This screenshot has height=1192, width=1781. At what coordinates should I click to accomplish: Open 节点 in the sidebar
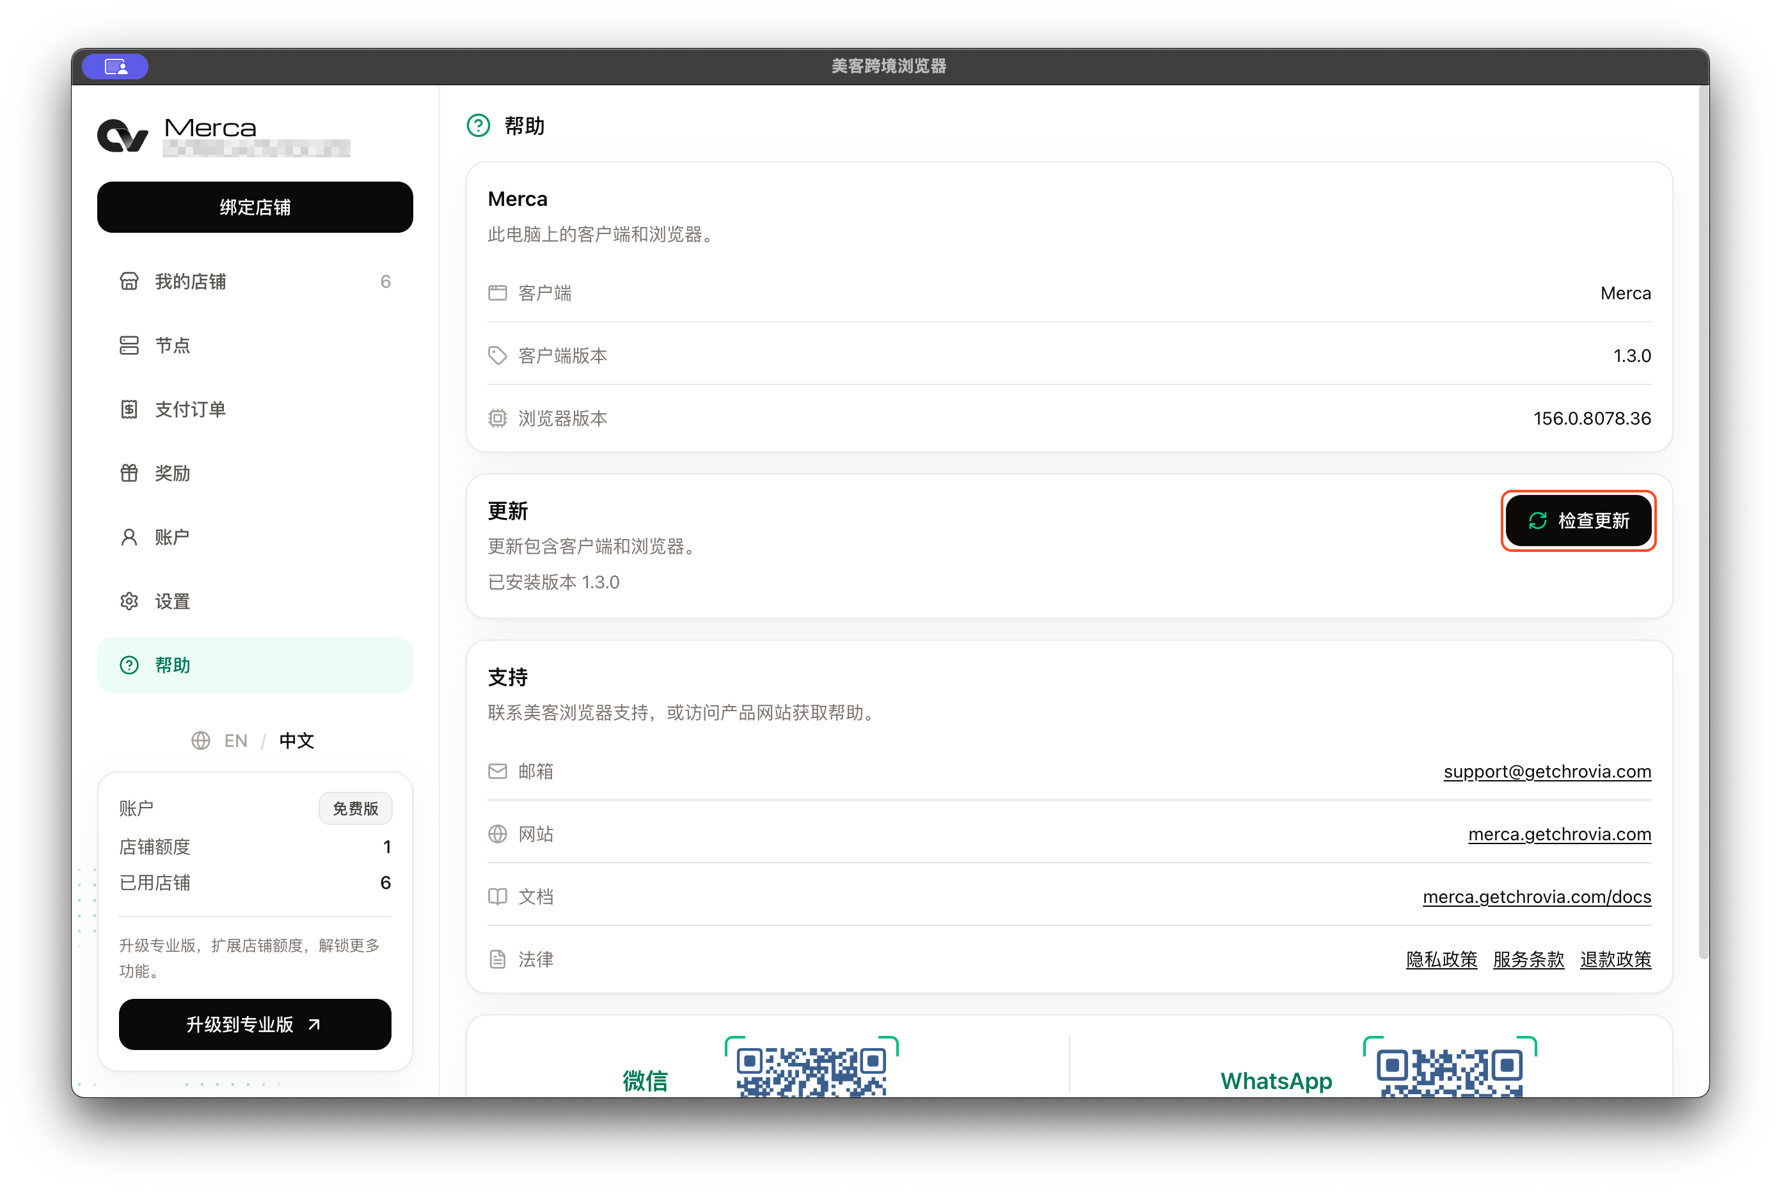point(255,345)
